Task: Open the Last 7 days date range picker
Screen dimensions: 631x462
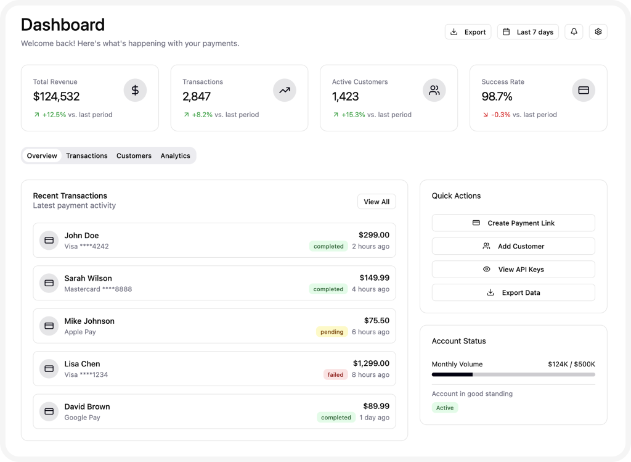Action: point(528,32)
